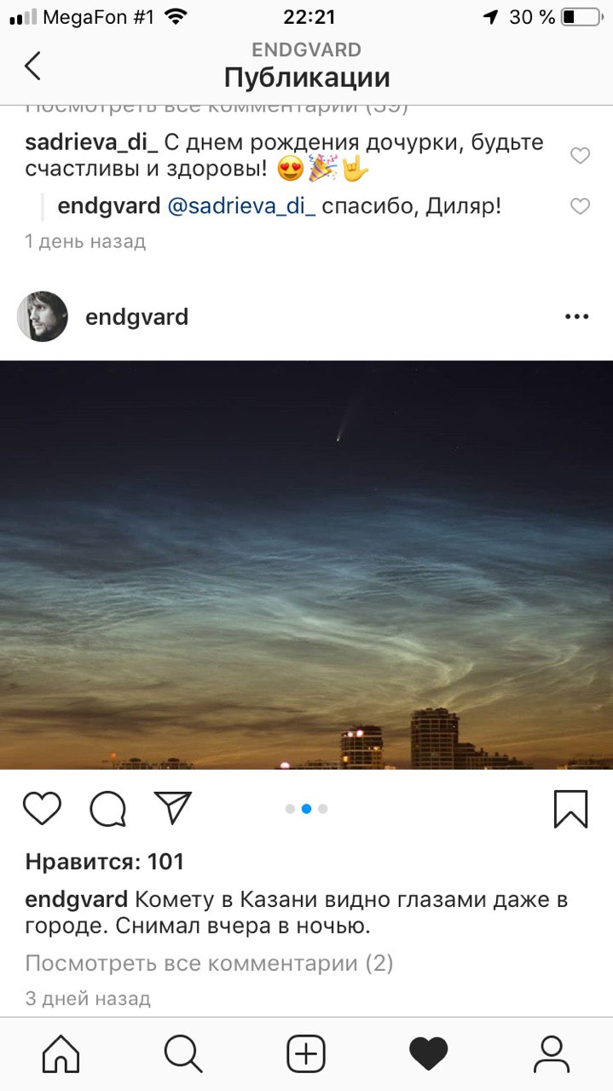Create new post with plus icon

tap(306, 1054)
